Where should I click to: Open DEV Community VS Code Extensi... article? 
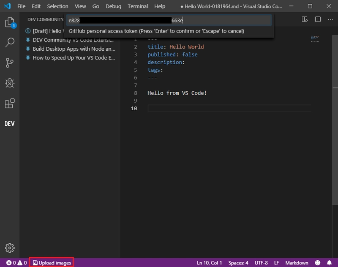73,40
